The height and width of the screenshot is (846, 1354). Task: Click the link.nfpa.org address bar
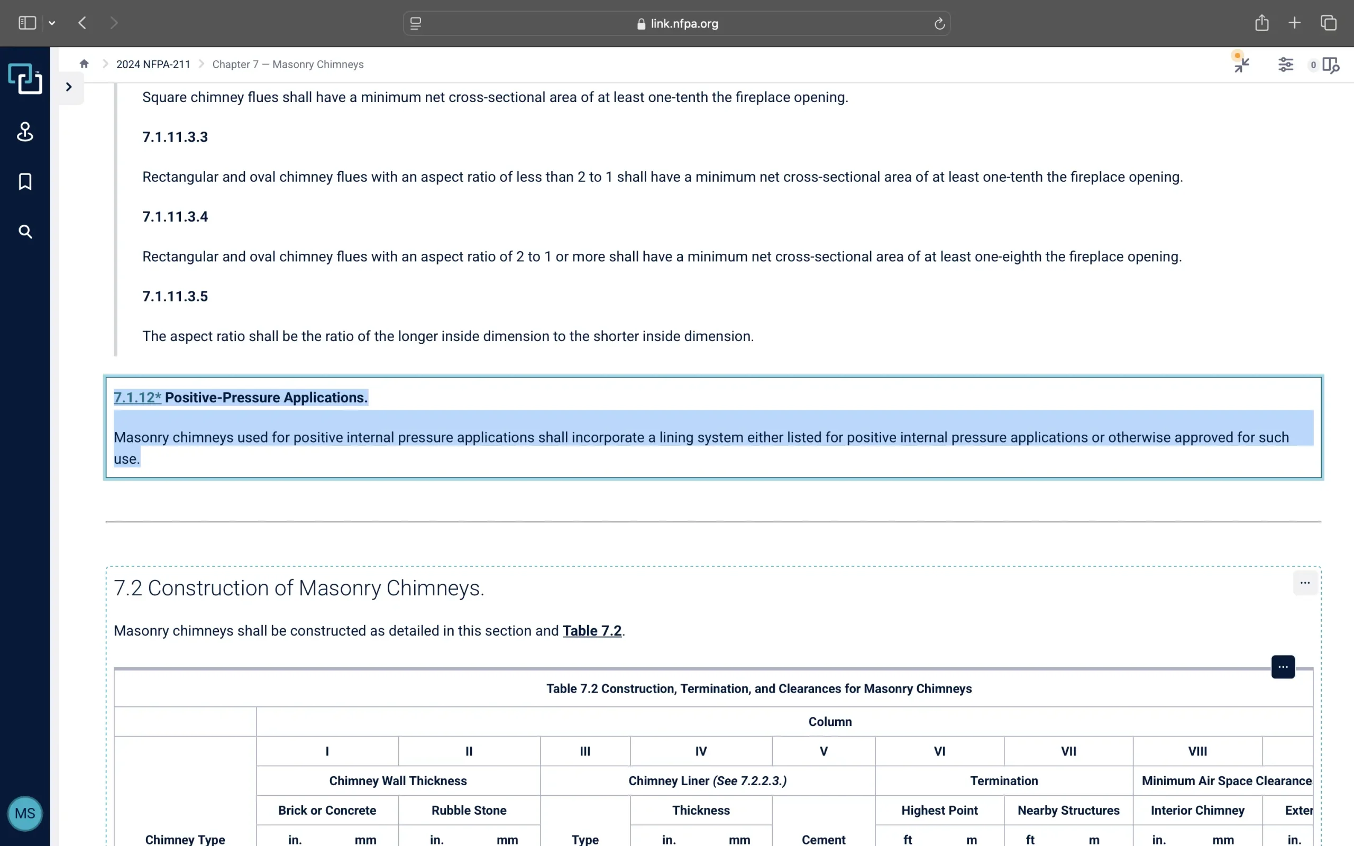(676, 23)
